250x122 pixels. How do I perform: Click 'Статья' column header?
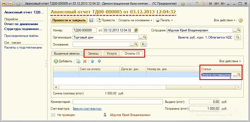coord(221,69)
